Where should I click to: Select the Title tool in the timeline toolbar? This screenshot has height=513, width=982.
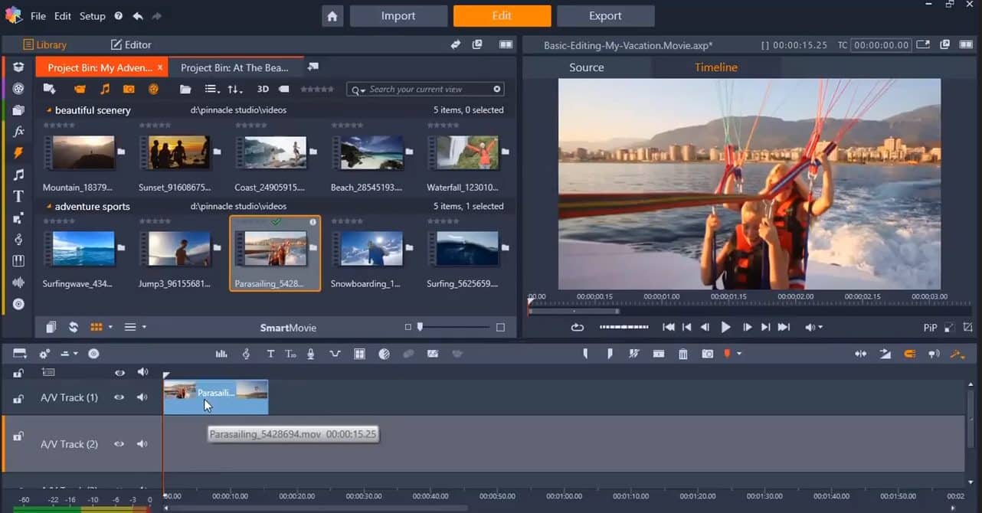point(270,353)
